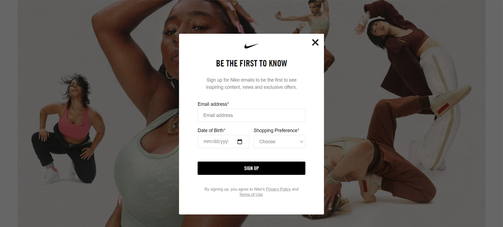
Task: Expand the Shopping Preference 'Choose' dropdown
Action: coord(280,142)
